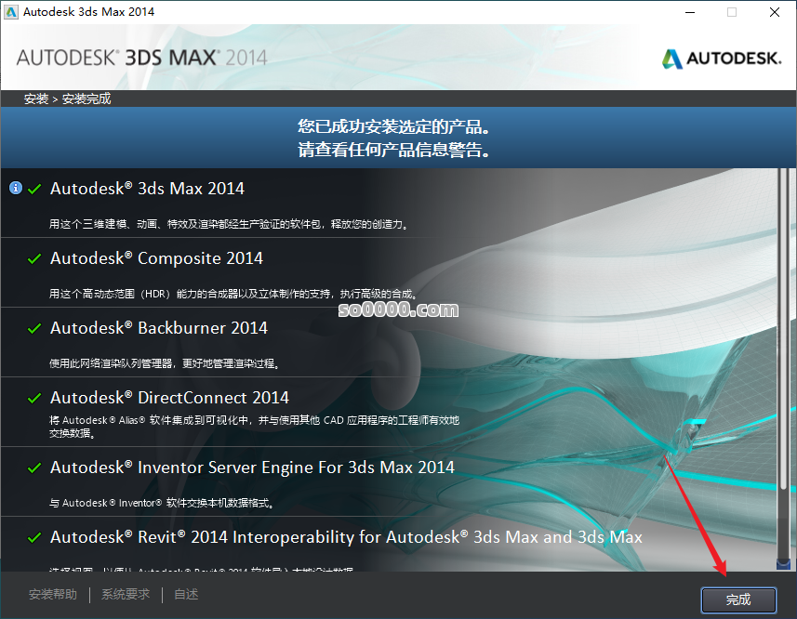Click the checkmark beside Autodesk Composite 2014
This screenshot has width=797, height=619.
pyautogui.click(x=34, y=258)
